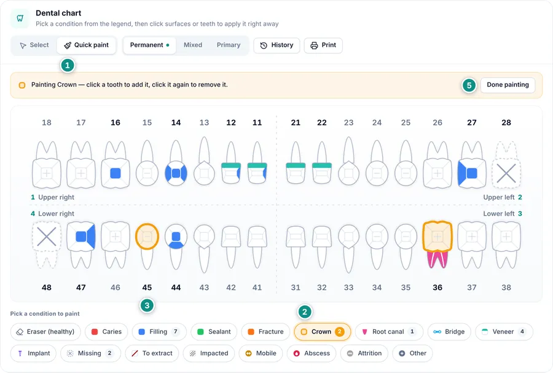
Task: Click tooth 16 with filling
Action: point(116,165)
